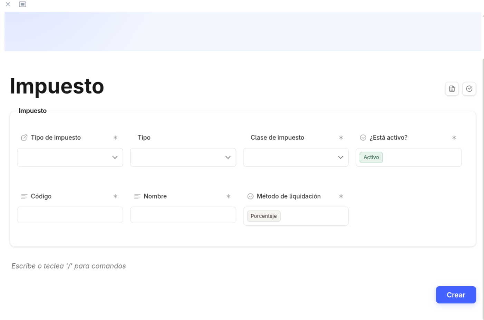This screenshot has width=484, height=320.
Task: Open the ¿Está activo? select field
Action: (409, 157)
